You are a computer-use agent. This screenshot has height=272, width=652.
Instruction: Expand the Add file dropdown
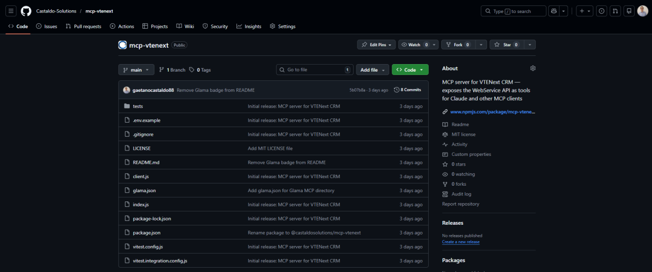coord(372,70)
